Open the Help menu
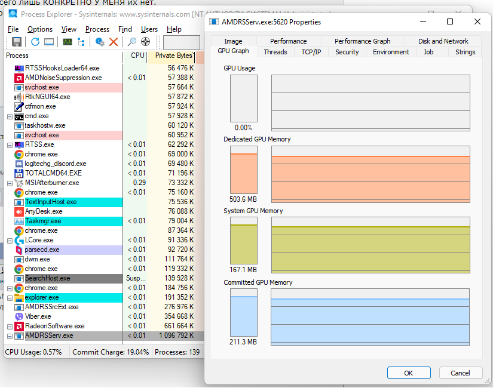The width and height of the screenshot is (493, 388). 174,29
